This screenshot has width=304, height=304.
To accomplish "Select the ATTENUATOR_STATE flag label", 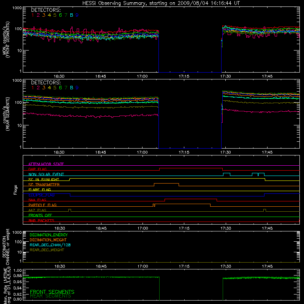I will 46,164.
